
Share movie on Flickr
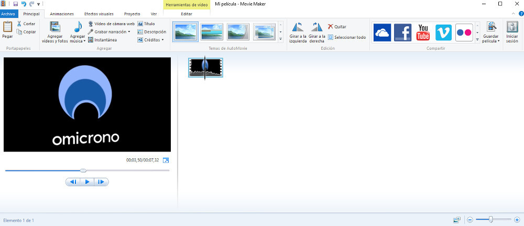coord(464,33)
